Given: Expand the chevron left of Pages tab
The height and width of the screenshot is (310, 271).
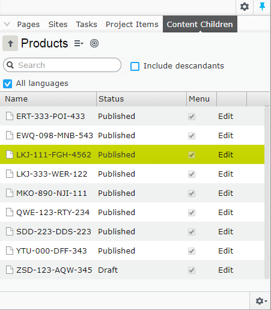Looking at the screenshot, I should pyautogui.click(x=7, y=24).
